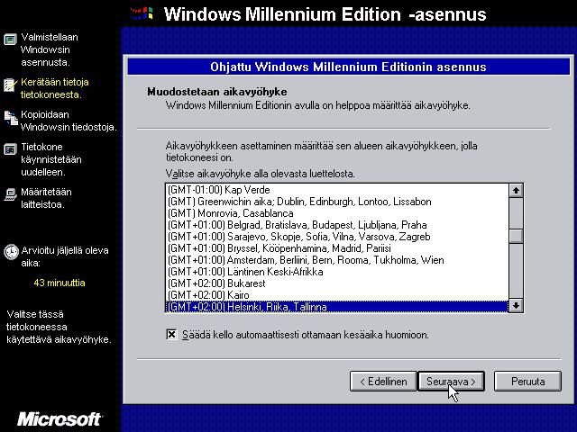Viewport: 577px width, 432px height.
Task: Continue with the Seuraava button
Action: 451,382
